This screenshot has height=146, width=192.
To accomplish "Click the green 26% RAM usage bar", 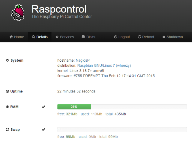I will click(x=74, y=107).
